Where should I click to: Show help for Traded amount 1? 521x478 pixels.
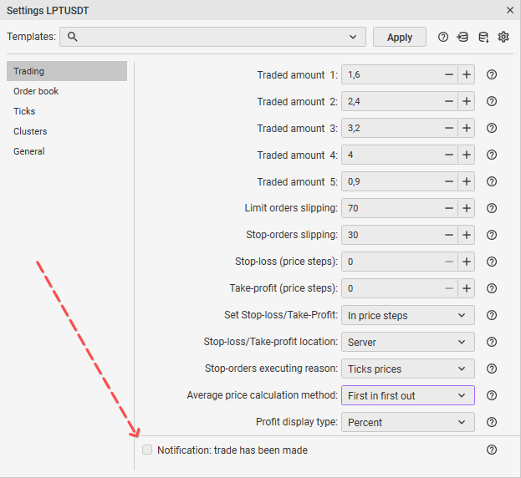coord(492,74)
